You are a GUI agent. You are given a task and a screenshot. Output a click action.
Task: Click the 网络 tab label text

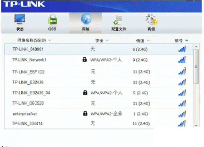[x=86, y=29]
